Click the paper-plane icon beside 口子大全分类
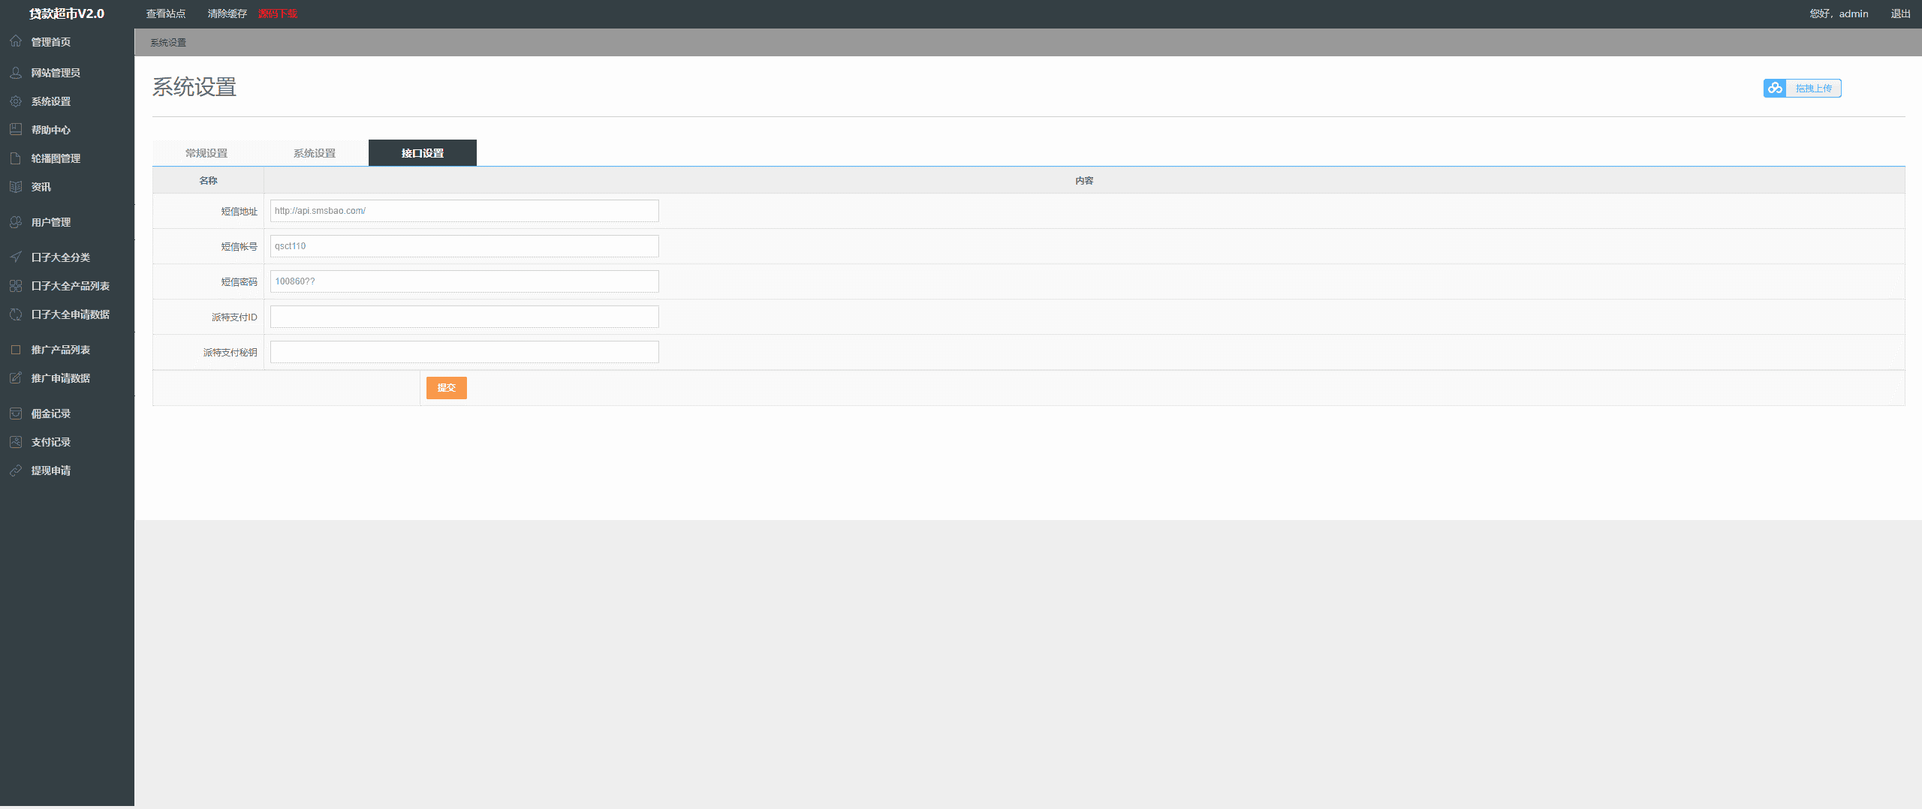Viewport: 1922px width, 809px height. (16, 257)
